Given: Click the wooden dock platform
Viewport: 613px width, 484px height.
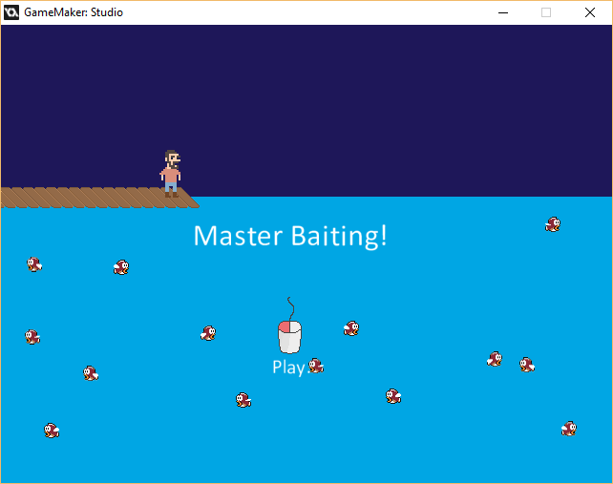Looking at the screenshot, I should (99, 198).
